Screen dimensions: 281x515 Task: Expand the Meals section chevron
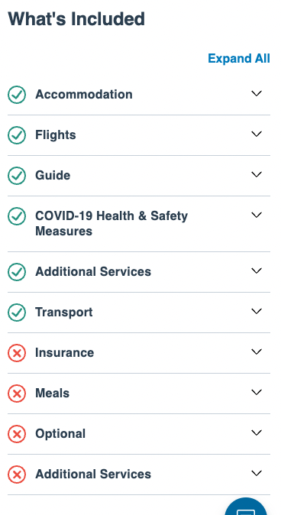[257, 392]
